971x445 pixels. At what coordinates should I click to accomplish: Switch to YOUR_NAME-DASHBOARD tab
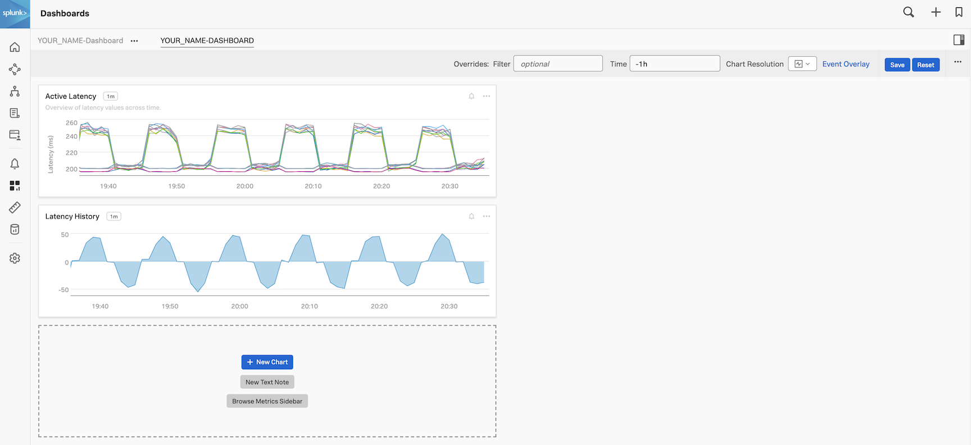[207, 40]
